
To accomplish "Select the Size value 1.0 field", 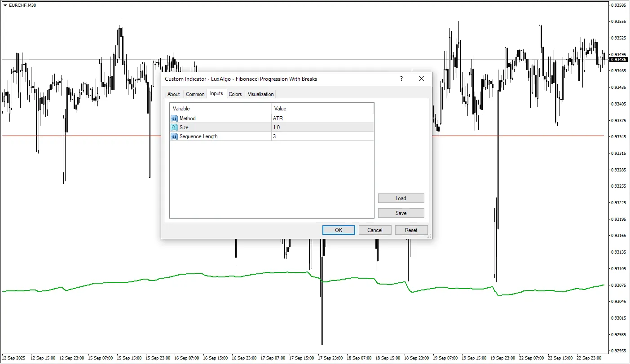I will coord(322,127).
